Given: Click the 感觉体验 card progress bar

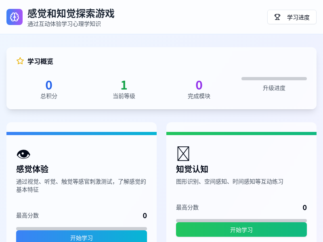Looking at the screenshot, I should tap(82, 229).
